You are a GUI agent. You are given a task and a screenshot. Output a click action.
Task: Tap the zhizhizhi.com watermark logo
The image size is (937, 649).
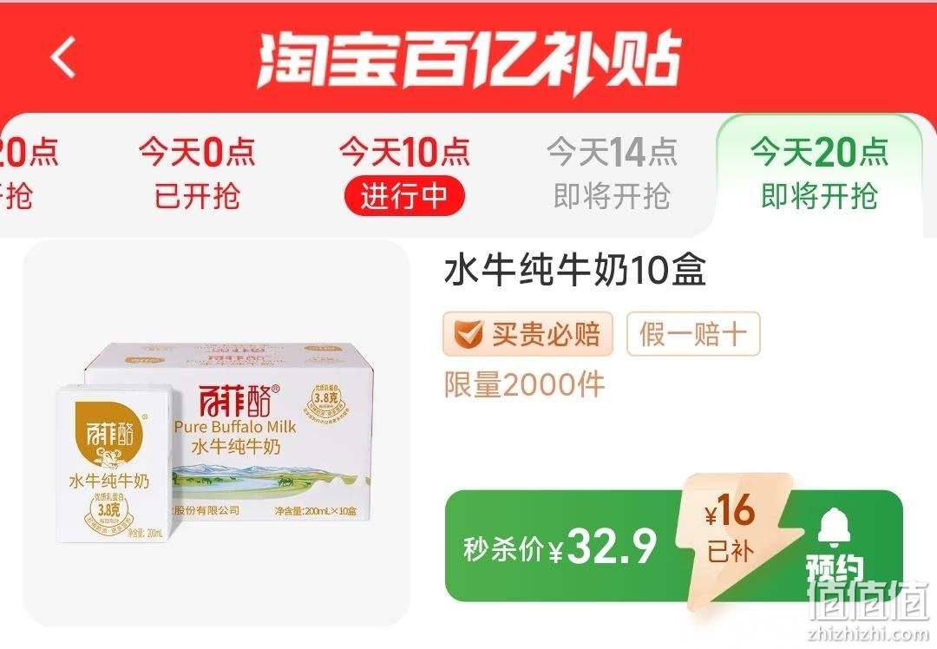pos(868,608)
